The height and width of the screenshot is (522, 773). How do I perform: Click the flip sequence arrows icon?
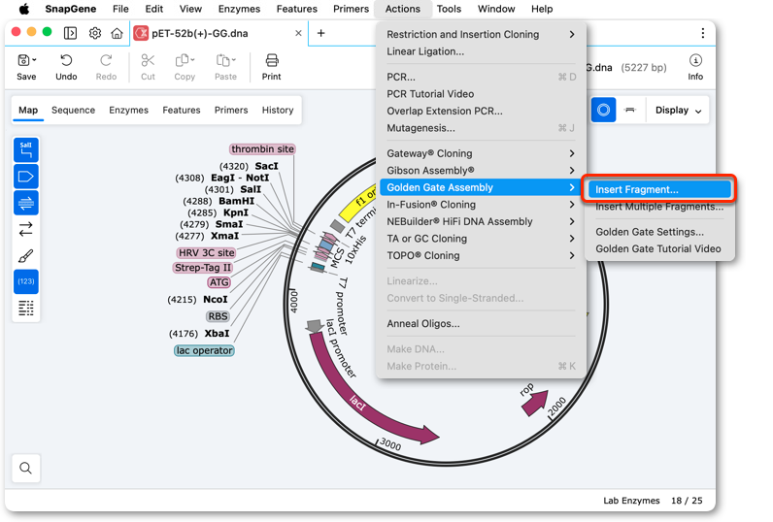[26, 229]
